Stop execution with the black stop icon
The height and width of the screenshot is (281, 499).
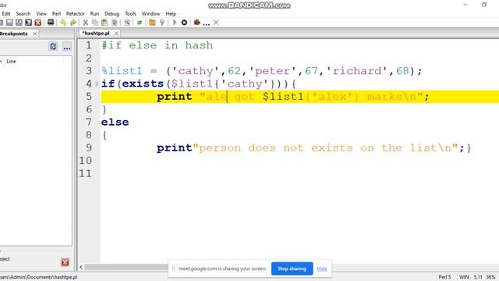click(x=184, y=23)
